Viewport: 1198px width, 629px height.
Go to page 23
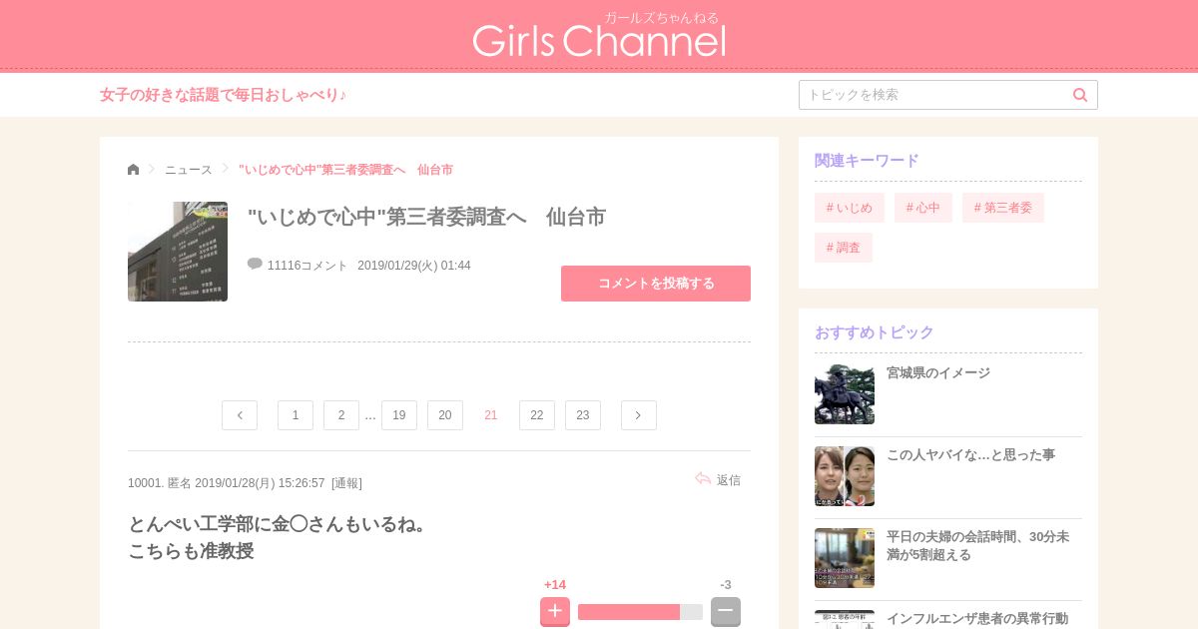pyautogui.click(x=583, y=415)
